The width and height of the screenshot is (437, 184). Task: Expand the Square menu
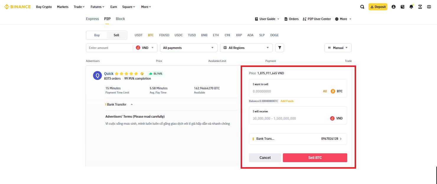click(129, 7)
